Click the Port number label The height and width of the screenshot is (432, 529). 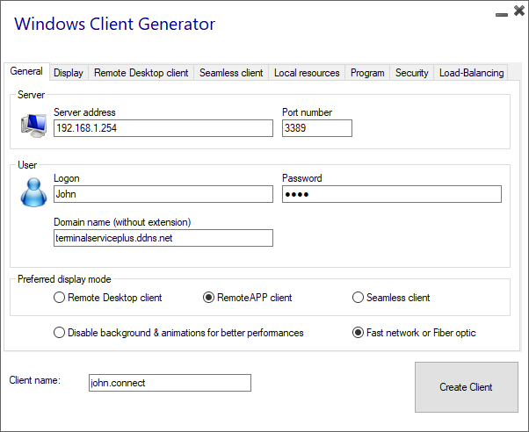click(308, 112)
